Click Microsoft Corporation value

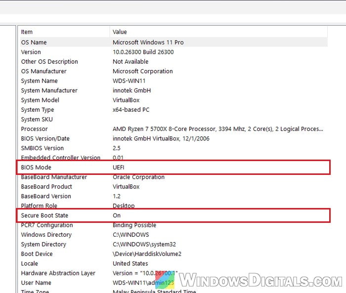(x=142, y=71)
